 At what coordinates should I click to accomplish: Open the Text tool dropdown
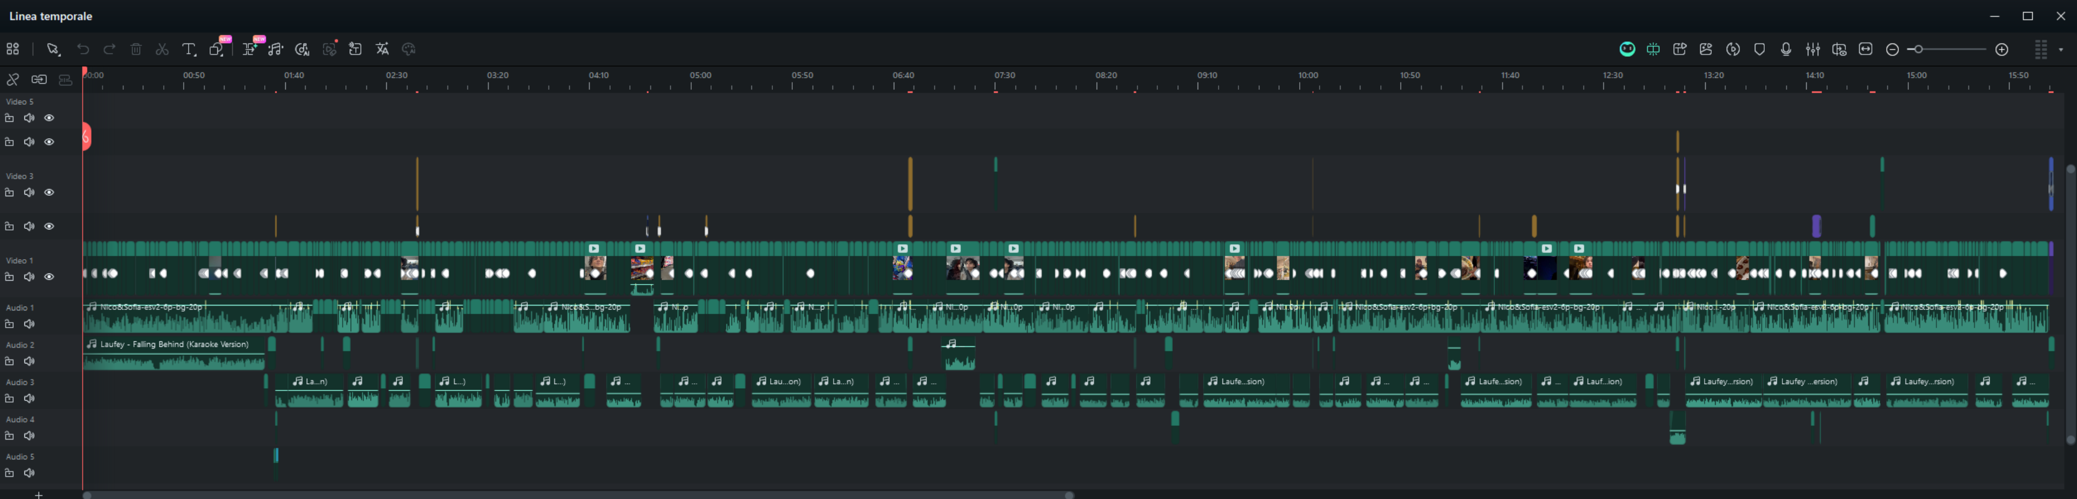coord(189,49)
